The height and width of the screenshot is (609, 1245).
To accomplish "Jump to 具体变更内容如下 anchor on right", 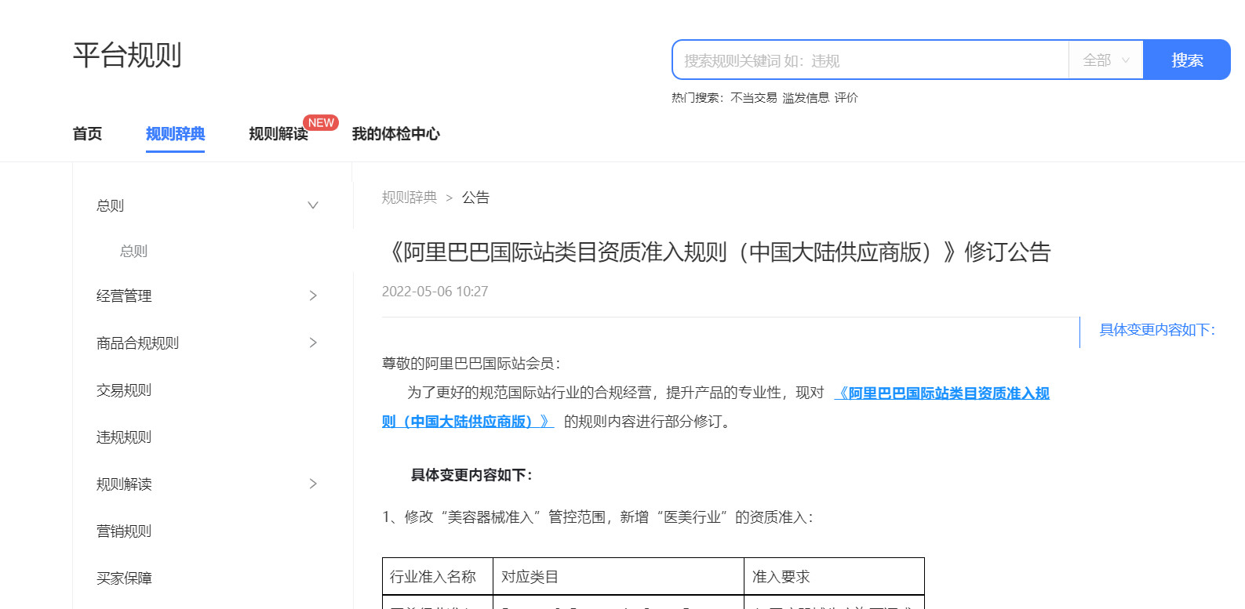I will pyautogui.click(x=1157, y=330).
